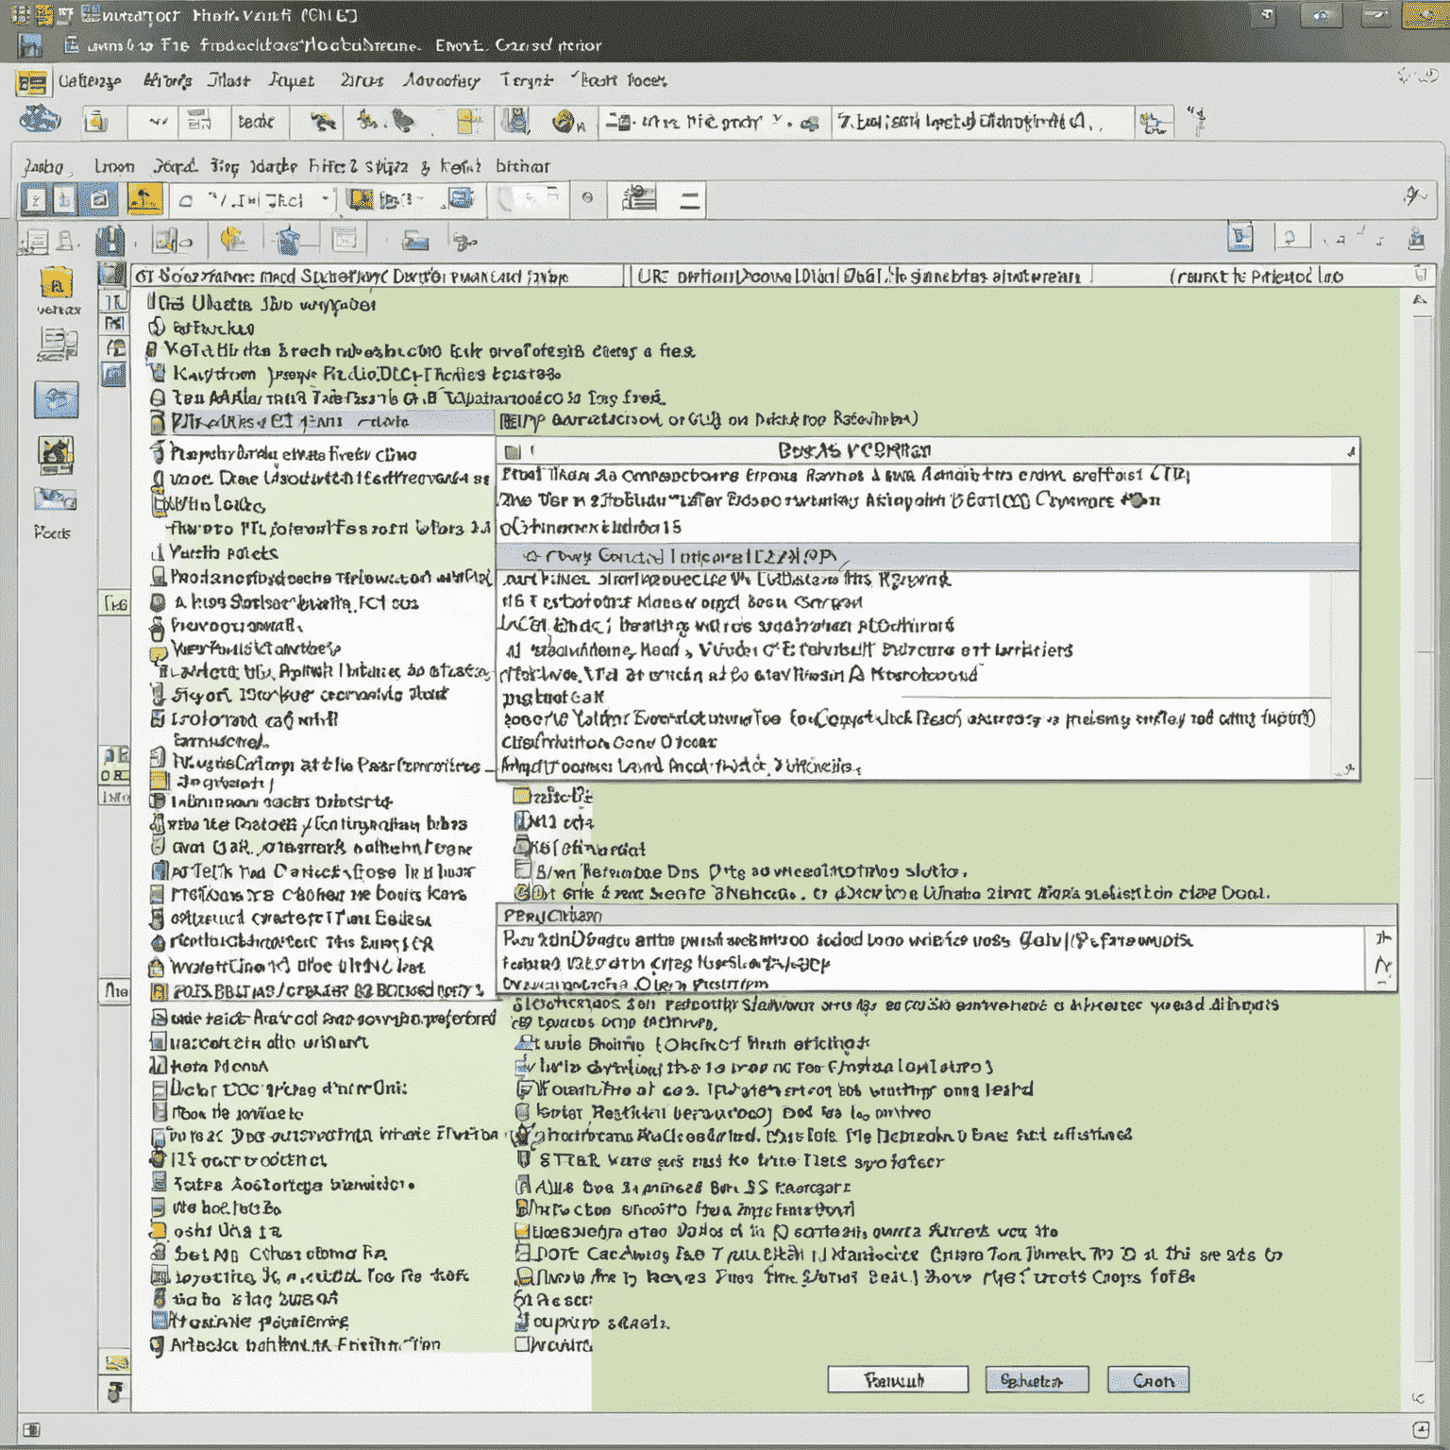Click the list-lines icon in the third toolbar
Image resolution: width=1450 pixels, height=1450 pixels.
(x=638, y=199)
